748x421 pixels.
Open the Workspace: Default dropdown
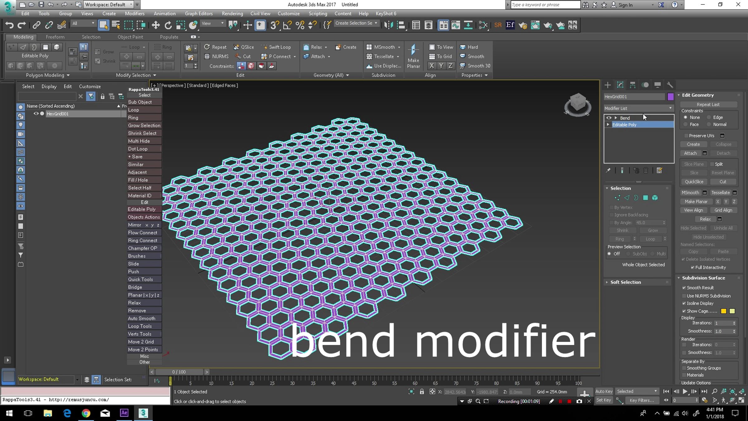tap(108, 4)
